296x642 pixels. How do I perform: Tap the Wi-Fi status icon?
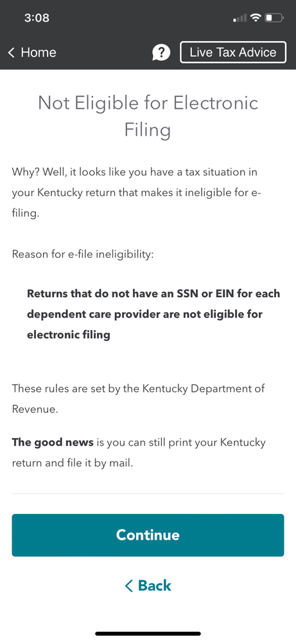click(x=256, y=17)
